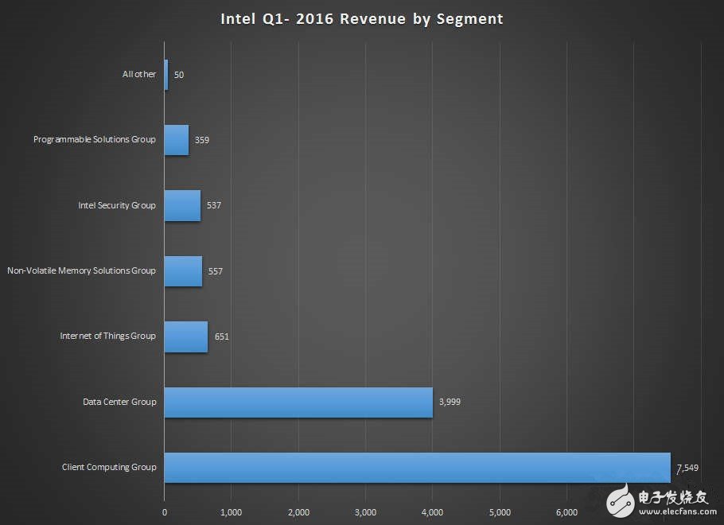
Task: Select the Client Computing Group bar
Action: (x=418, y=467)
